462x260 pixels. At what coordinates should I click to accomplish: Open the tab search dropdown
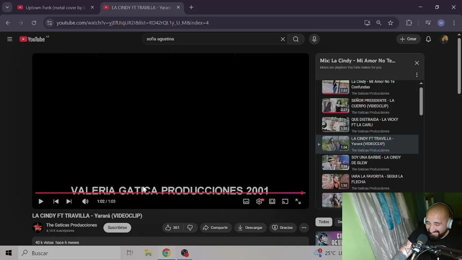[7, 7]
